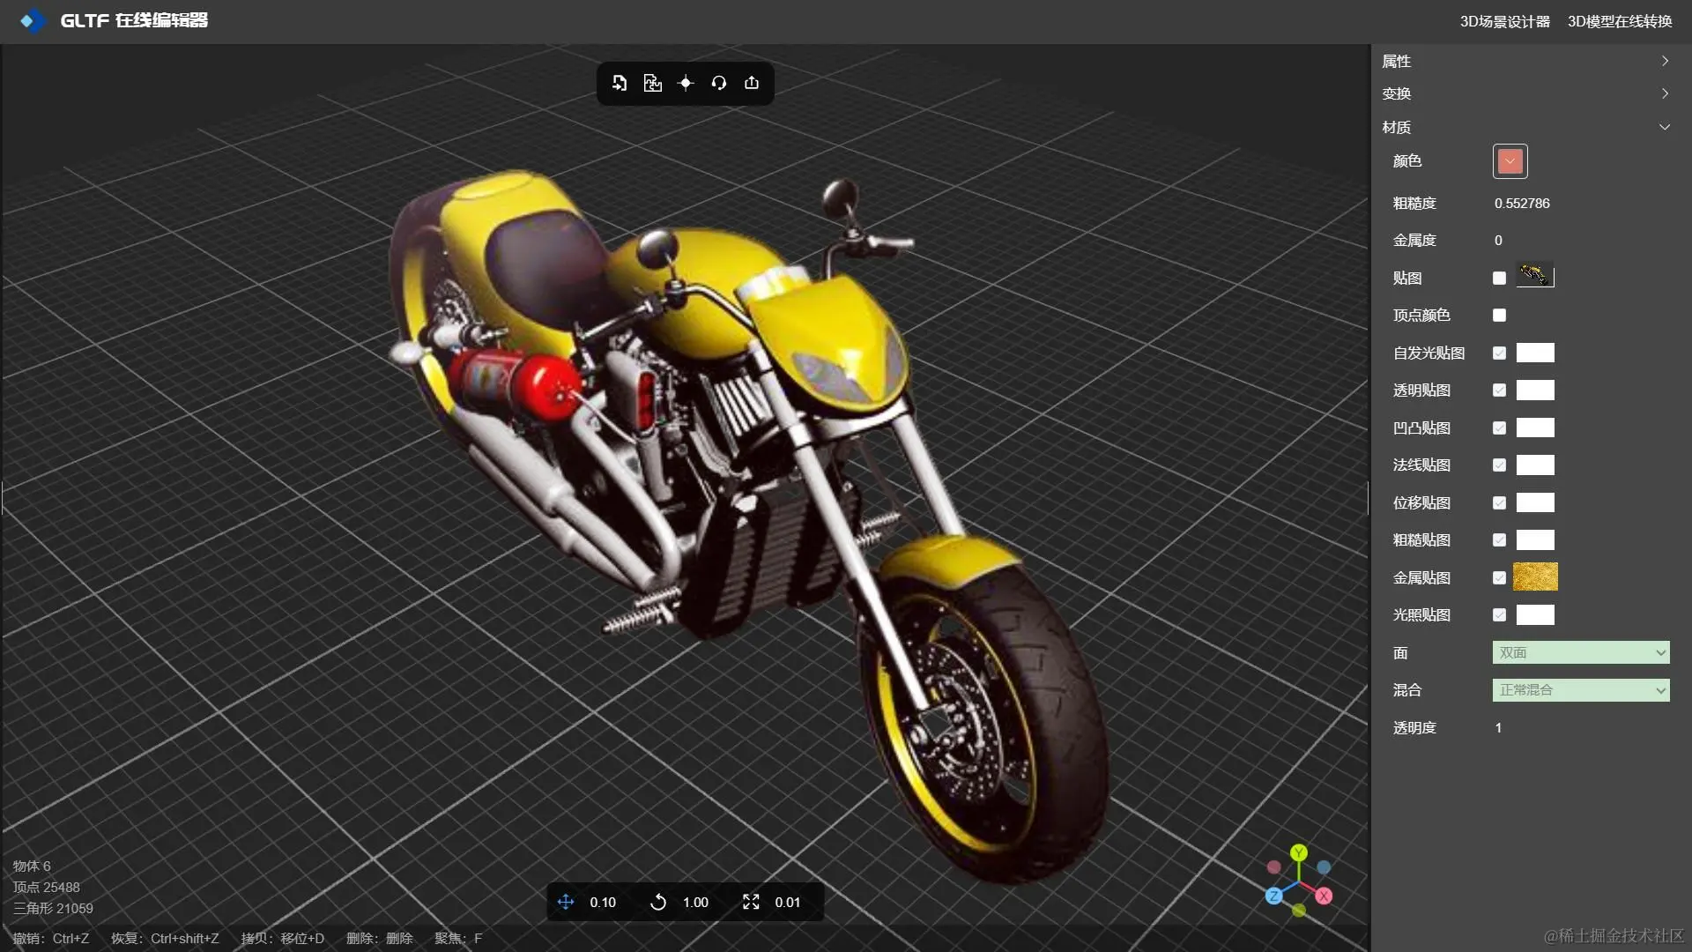
Task: Click the move snap arrows icon
Action: click(x=566, y=902)
